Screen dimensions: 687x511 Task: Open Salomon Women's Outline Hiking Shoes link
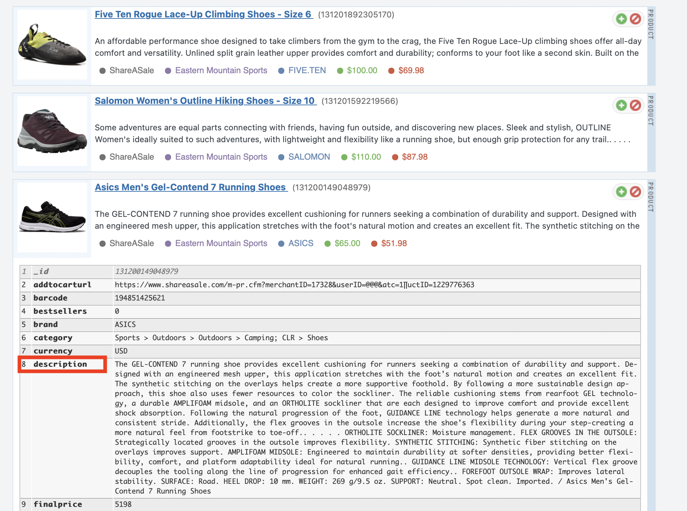(206, 101)
